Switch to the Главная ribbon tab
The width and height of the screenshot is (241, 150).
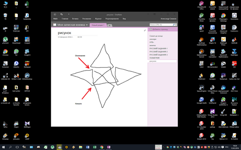[x=65, y=19]
